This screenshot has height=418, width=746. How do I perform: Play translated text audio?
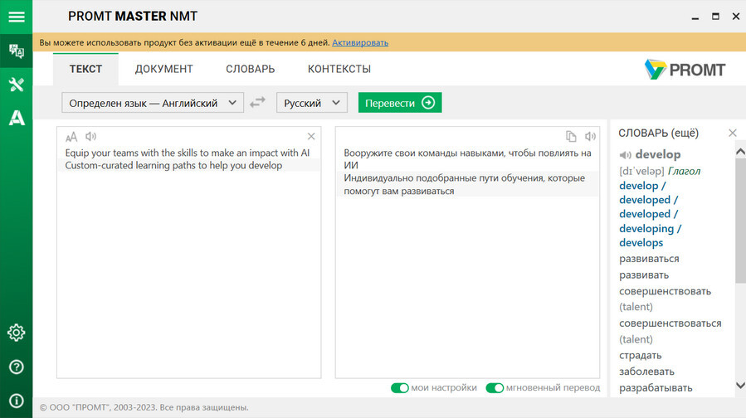coord(590,137)
